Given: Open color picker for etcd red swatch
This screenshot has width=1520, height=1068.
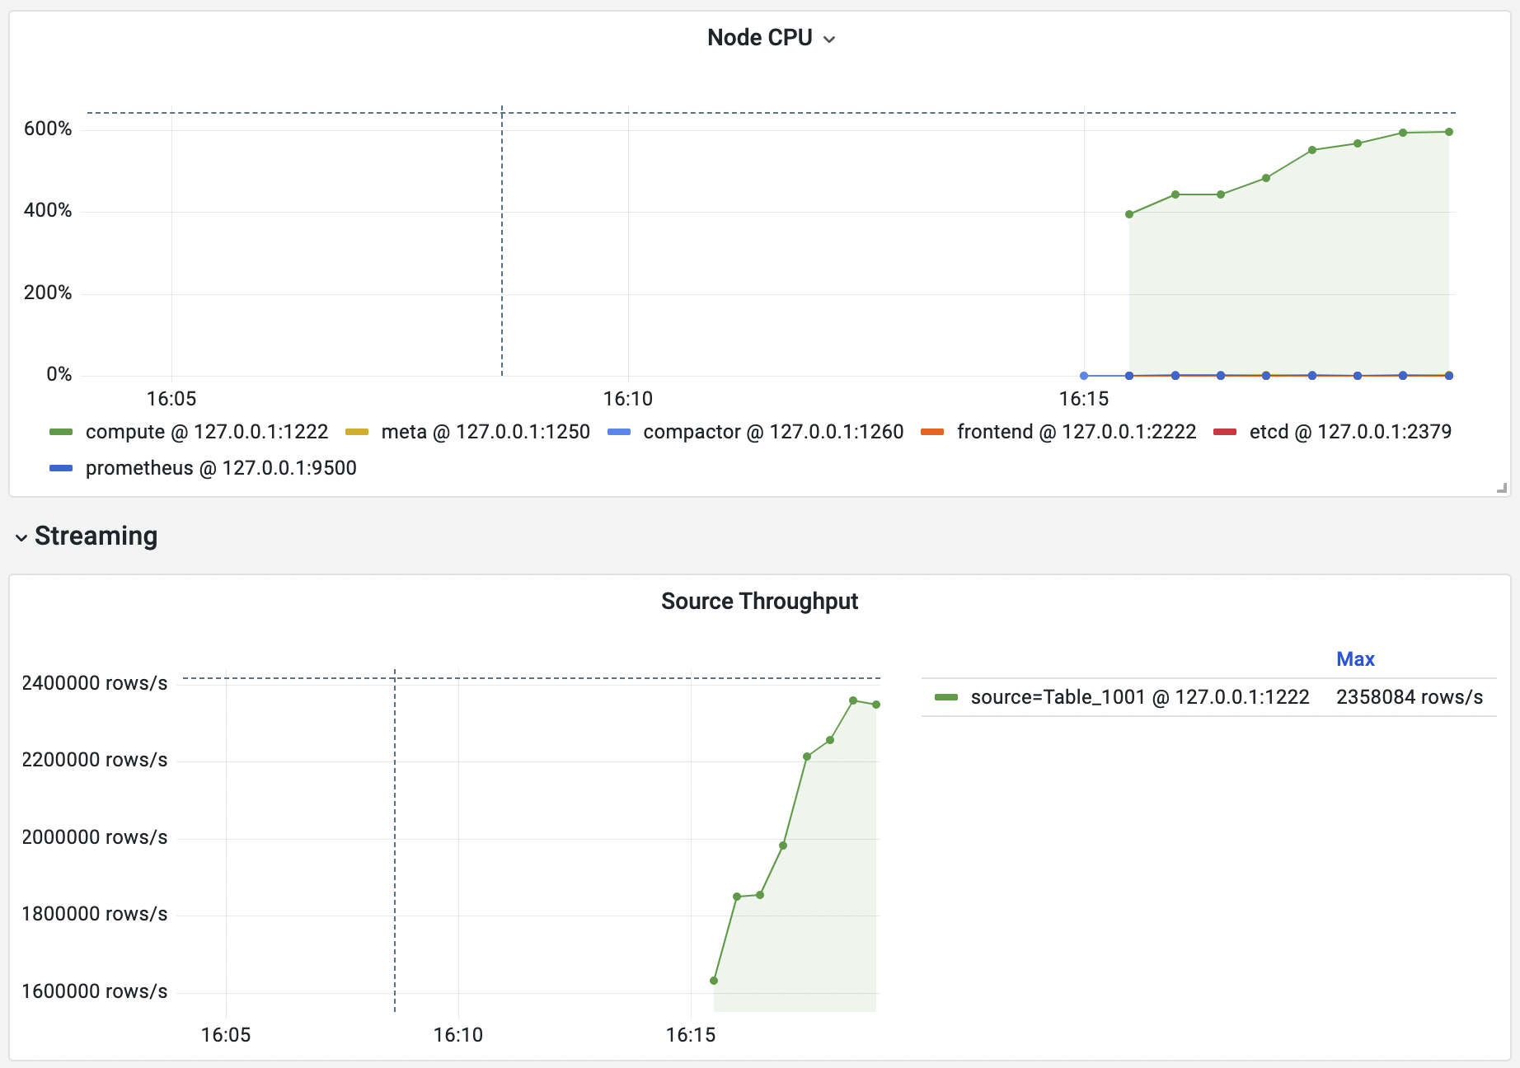Looking at the screenshot, I should [x=1225, y=432].
